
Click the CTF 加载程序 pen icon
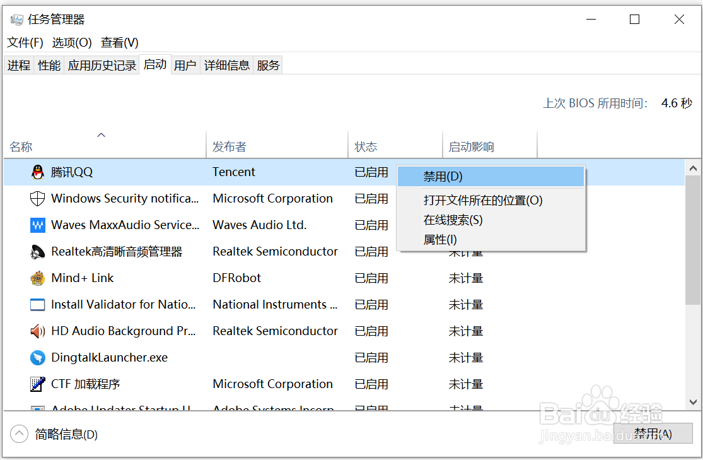pyautogui.click(x=38, y=384)
